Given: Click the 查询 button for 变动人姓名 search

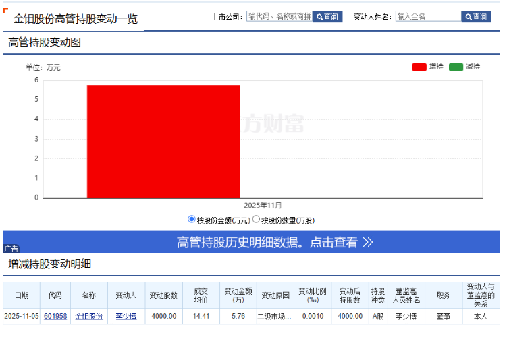Looking at the screenshot, I should click(x=476, y=16).
